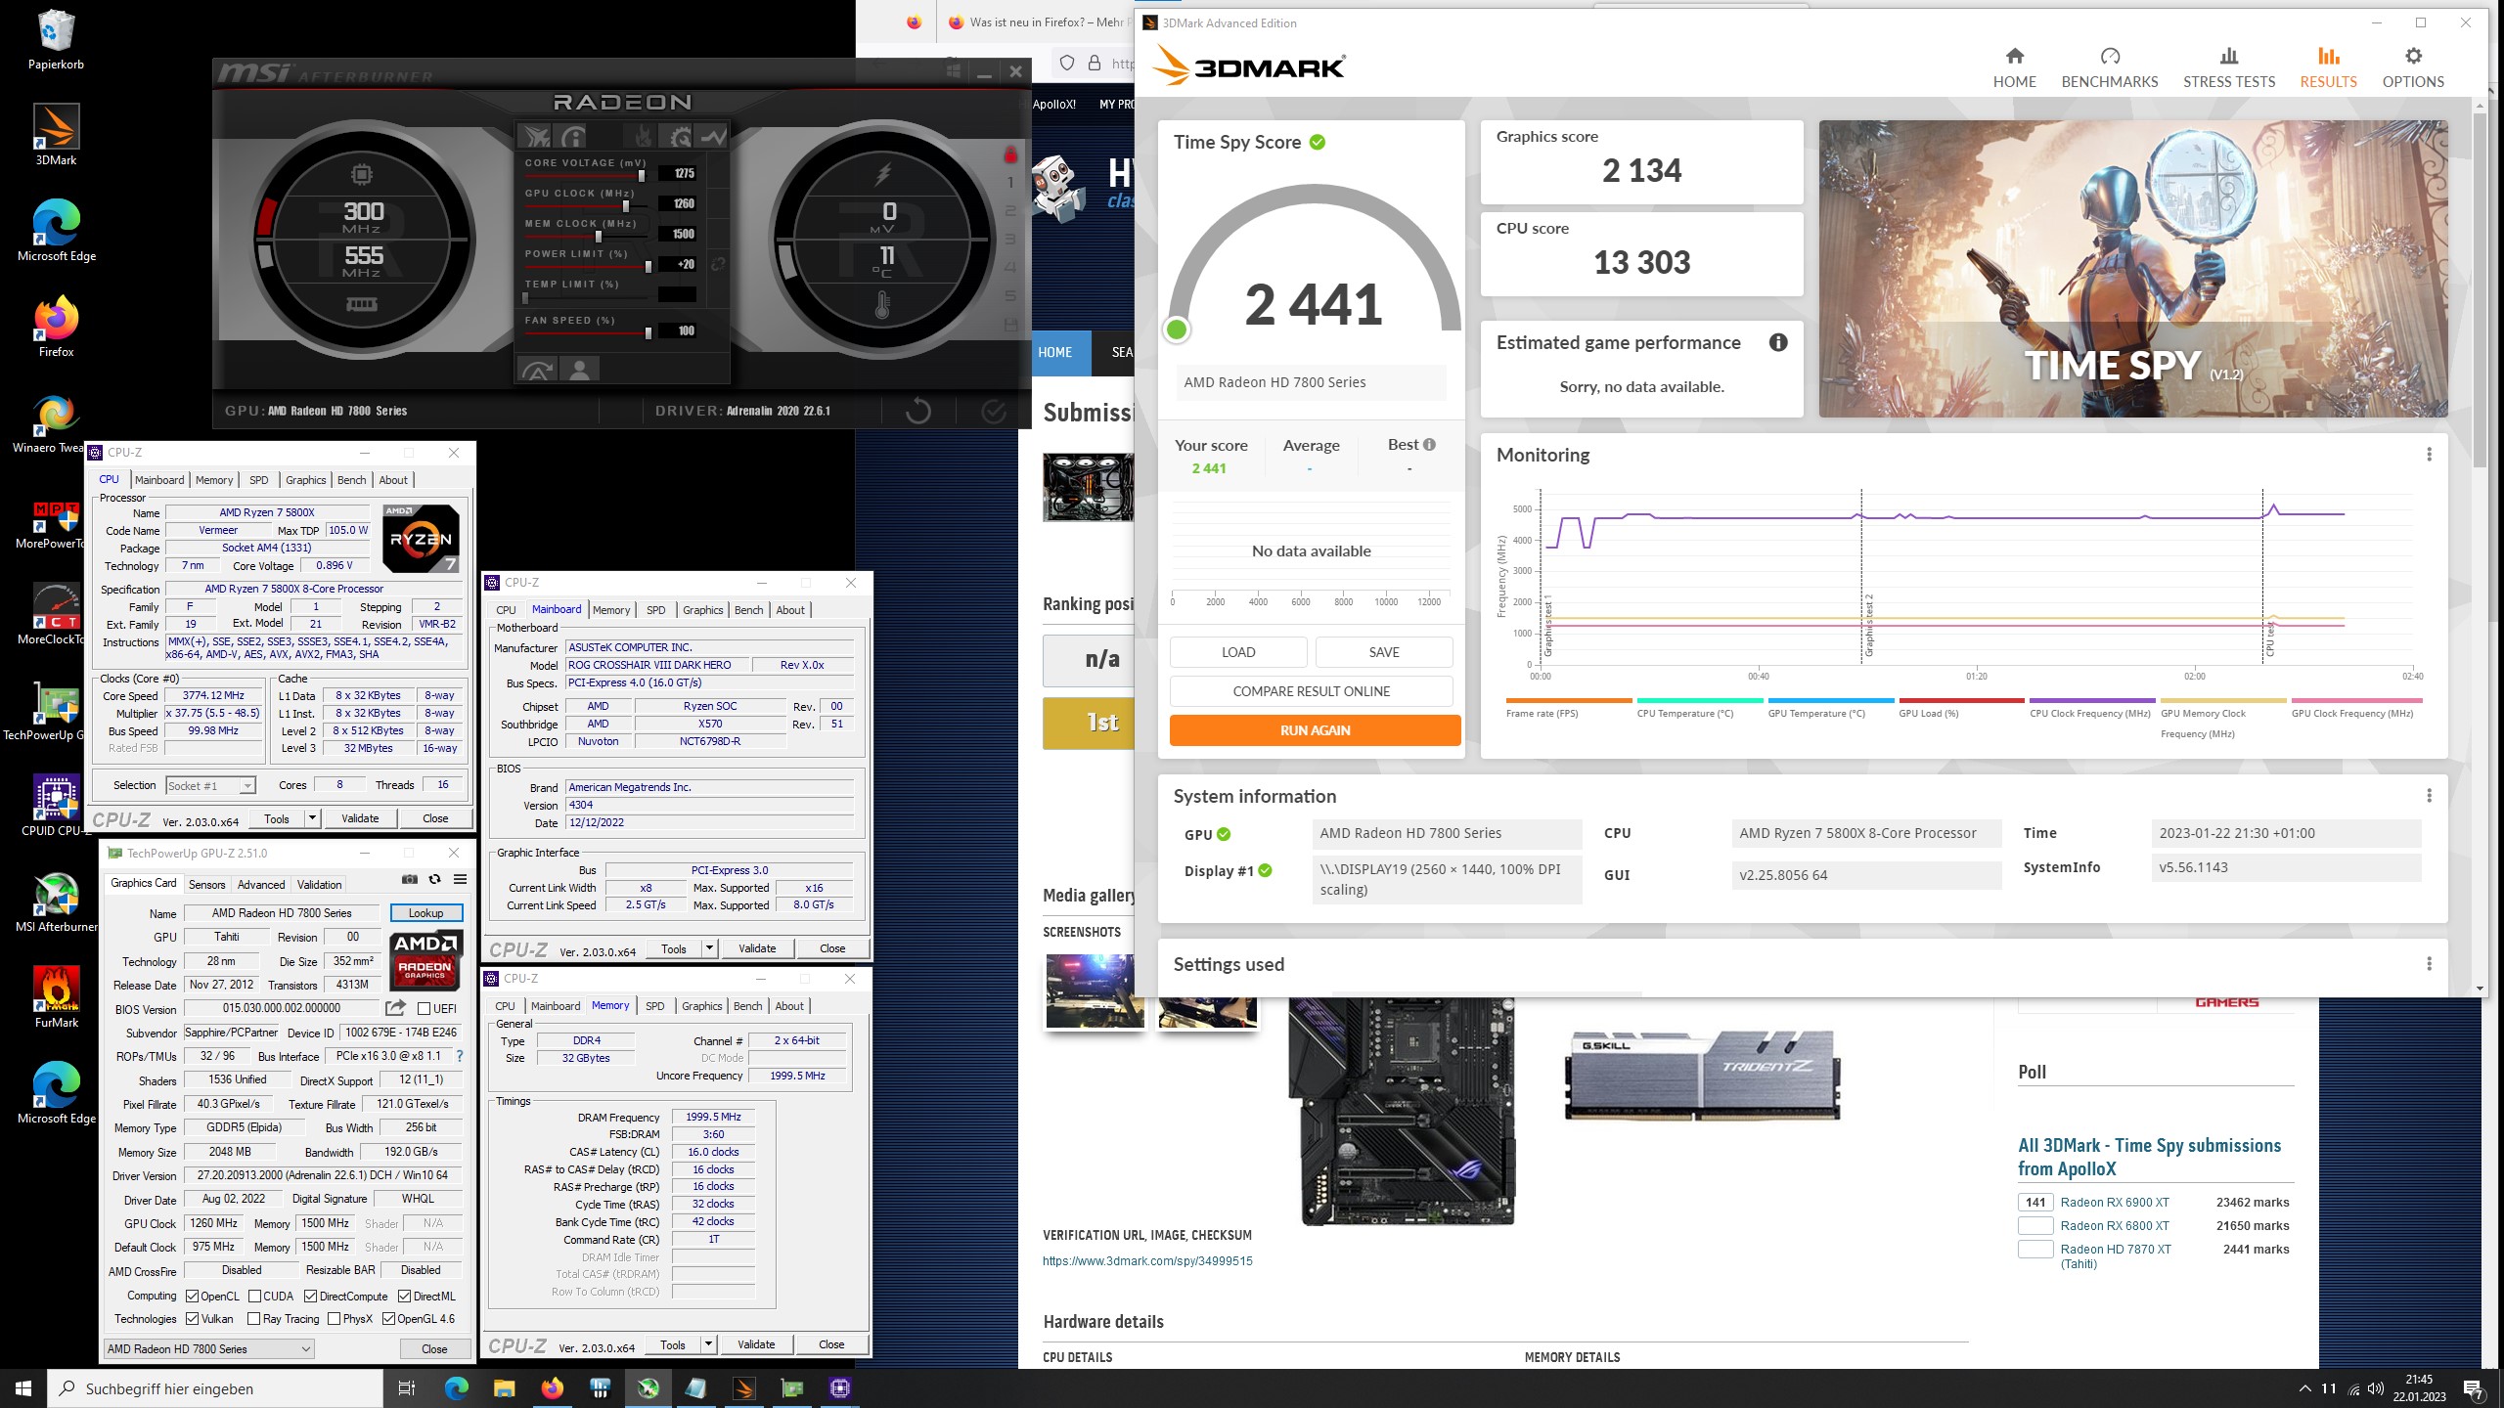Click Afterburner Fan Speed slider handle
The width and height of the screenshot is (2504, 1408).
click(648, 333)
